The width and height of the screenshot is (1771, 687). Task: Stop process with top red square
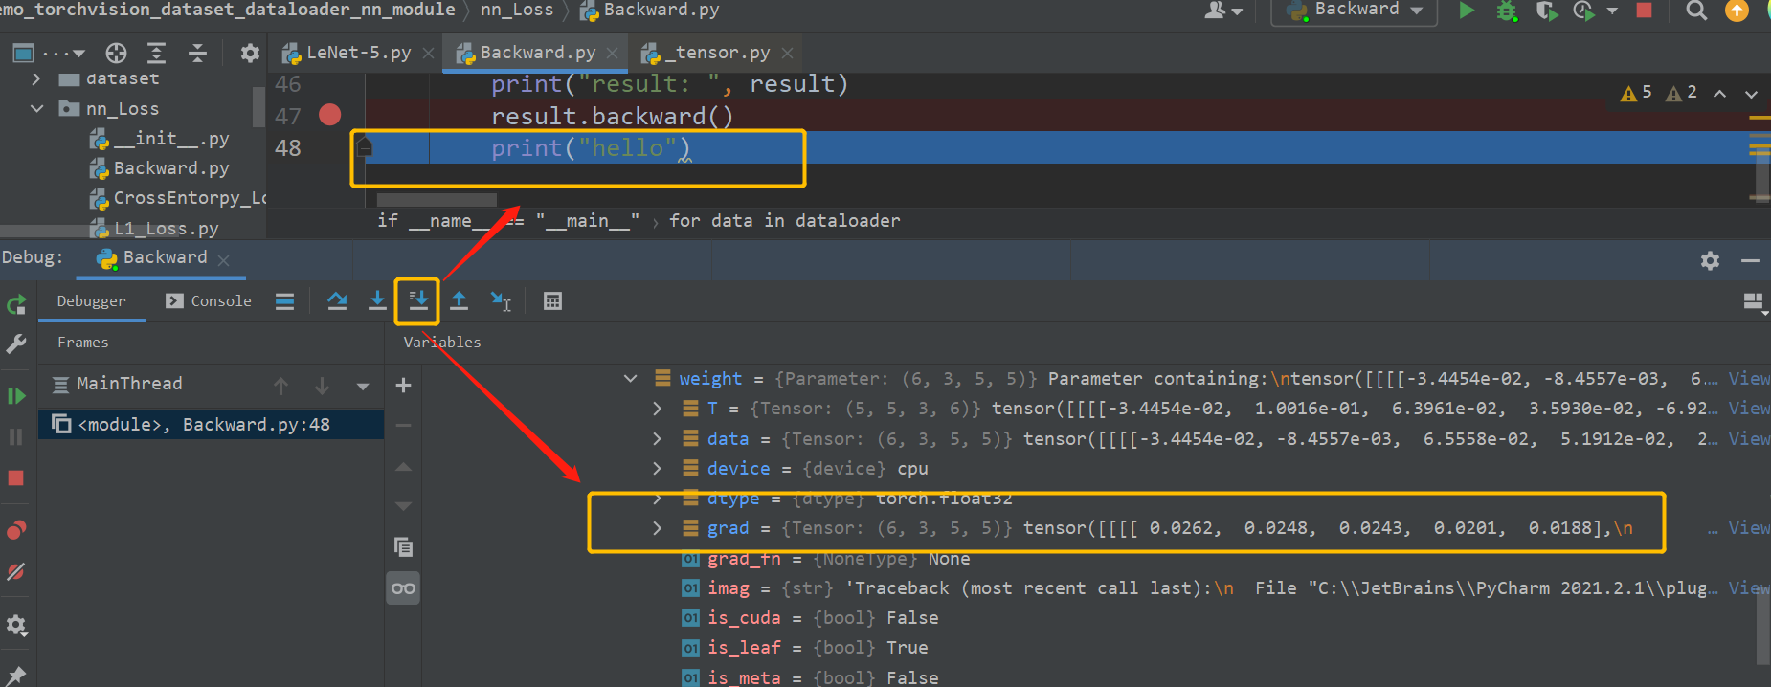click(x=1644, y=11)
